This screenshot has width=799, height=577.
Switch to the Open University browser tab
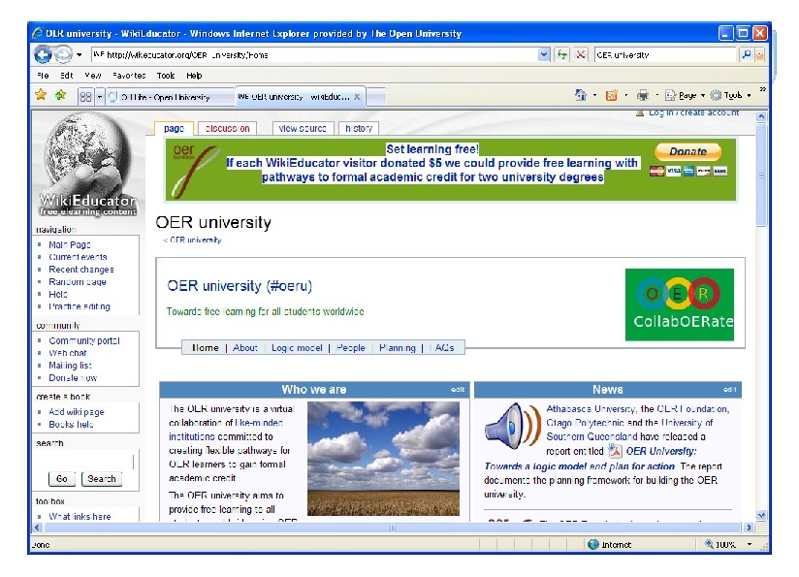[x=171, y=97]
